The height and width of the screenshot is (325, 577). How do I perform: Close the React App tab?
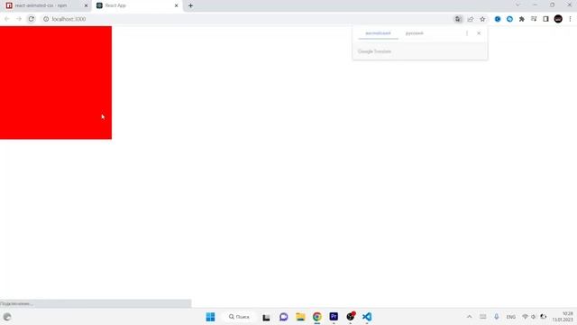[x=177, y=5]
